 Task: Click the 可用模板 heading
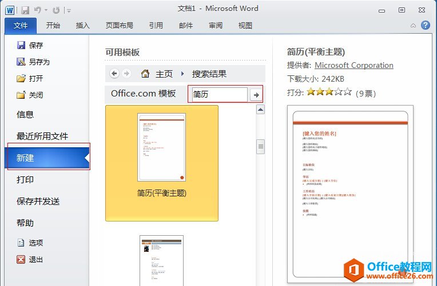(x=122, y=53)
